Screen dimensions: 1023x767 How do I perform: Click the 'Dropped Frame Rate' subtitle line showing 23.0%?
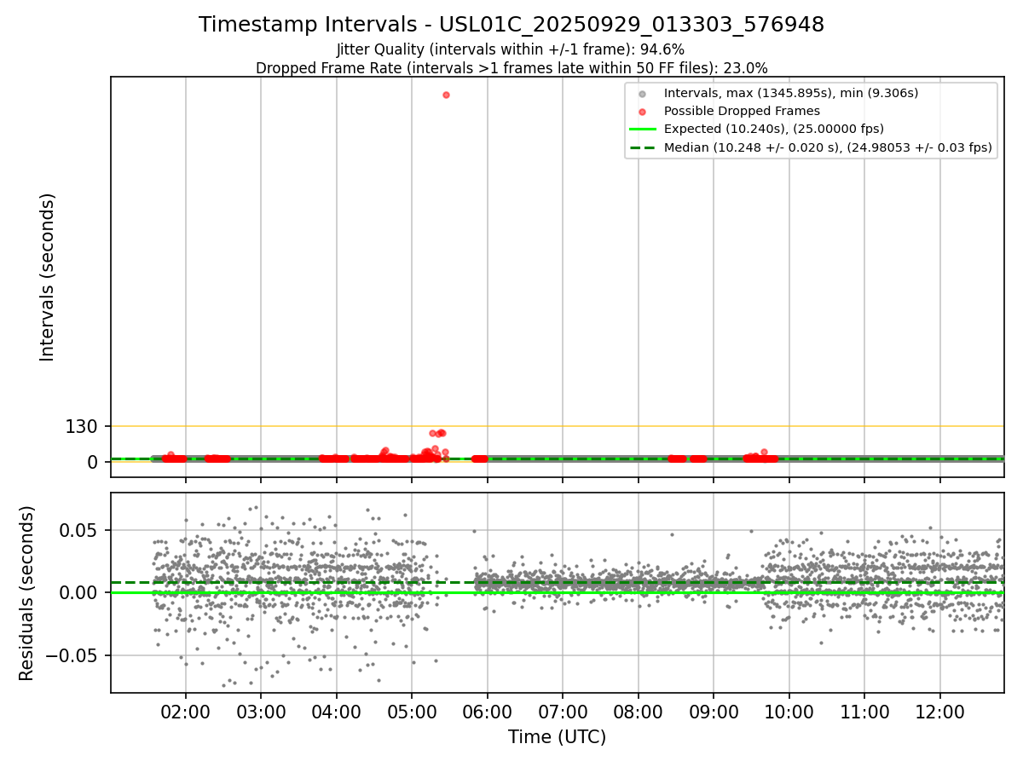click(511, 68)
